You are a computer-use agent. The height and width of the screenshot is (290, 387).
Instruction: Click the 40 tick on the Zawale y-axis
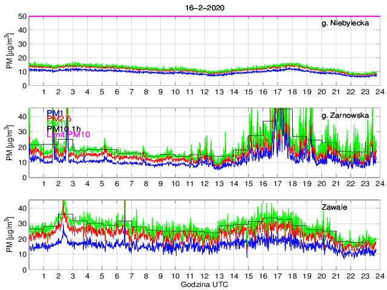22,208
